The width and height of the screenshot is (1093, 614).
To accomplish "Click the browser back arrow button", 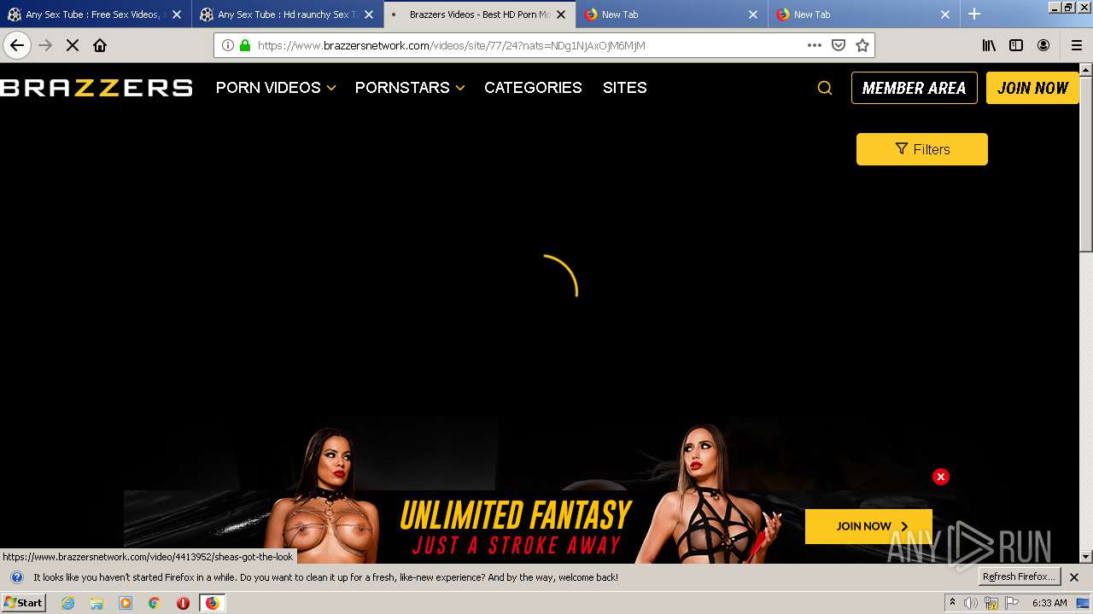I will pyautogui.click(x=17, y=45).
